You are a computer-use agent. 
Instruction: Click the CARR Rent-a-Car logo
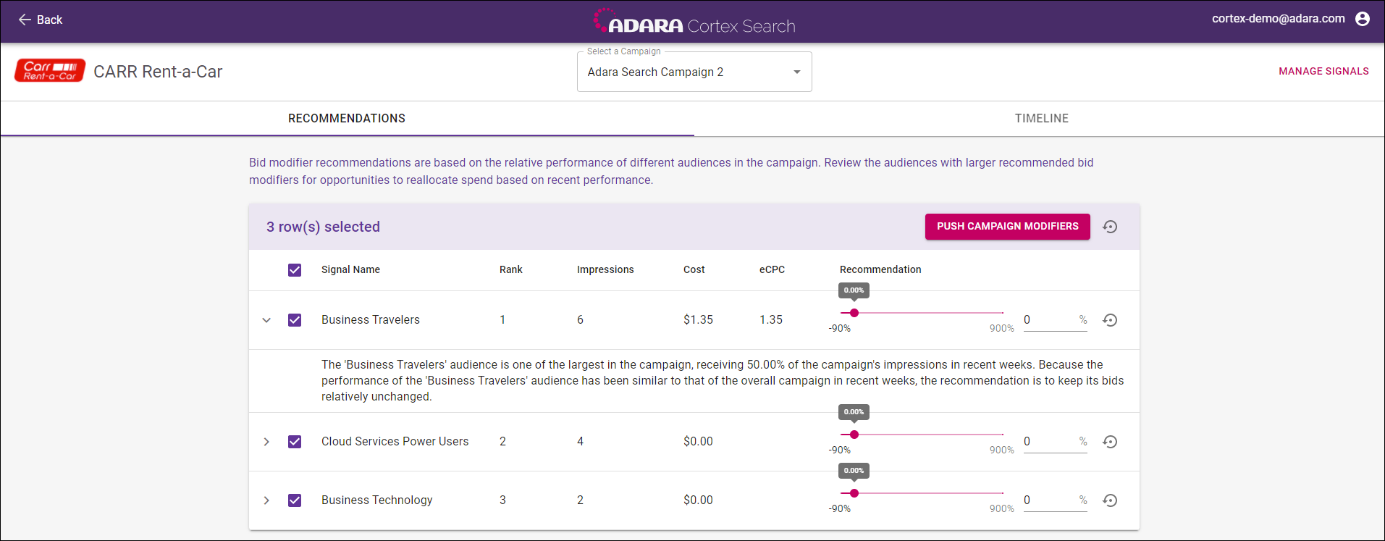50,71
